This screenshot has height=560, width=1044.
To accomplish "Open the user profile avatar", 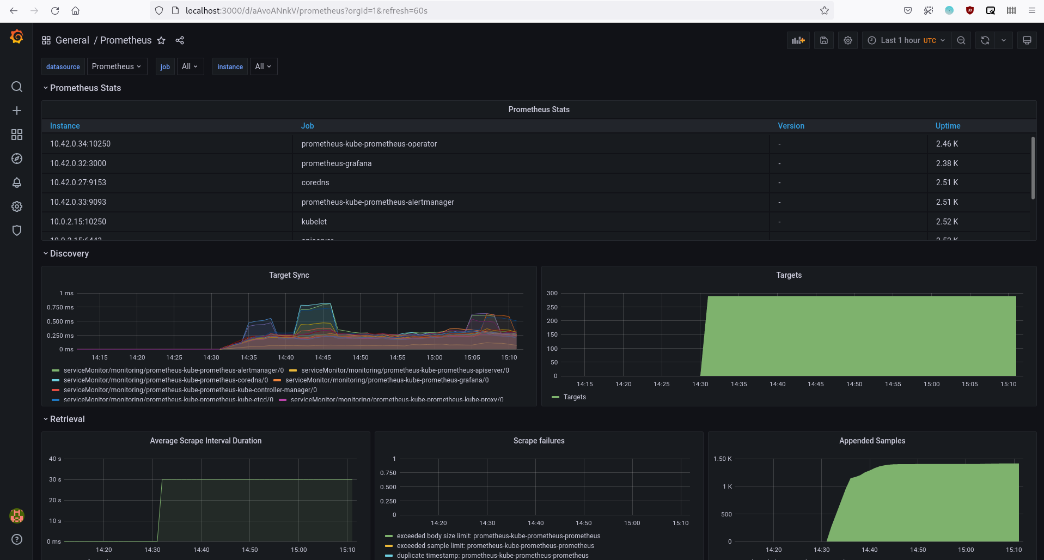I will point(17,515).
